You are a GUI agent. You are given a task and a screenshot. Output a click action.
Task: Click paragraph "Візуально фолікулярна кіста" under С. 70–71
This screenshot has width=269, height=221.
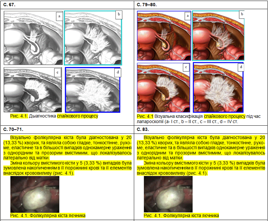pos(67,148)
